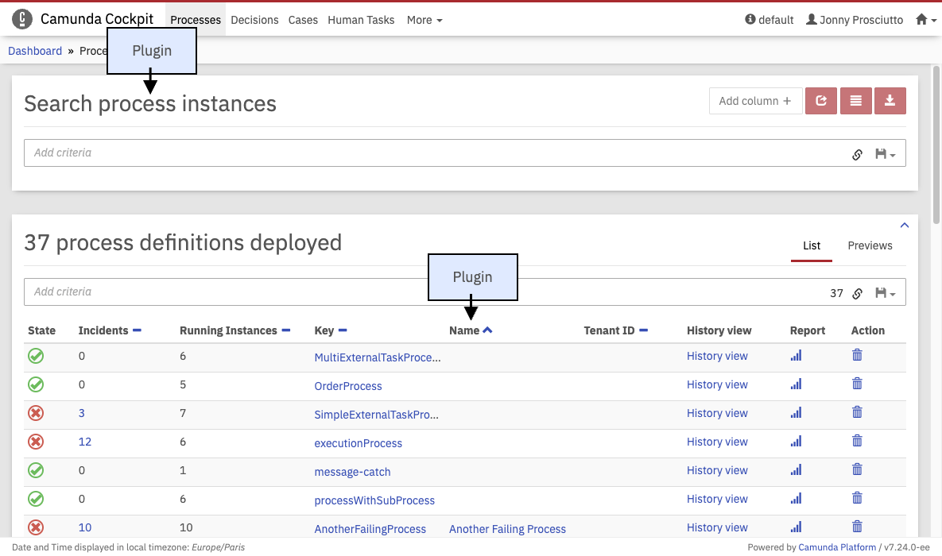Click the Add column button
This screenshot has height=556, width=942.
[x=755, y=101]
